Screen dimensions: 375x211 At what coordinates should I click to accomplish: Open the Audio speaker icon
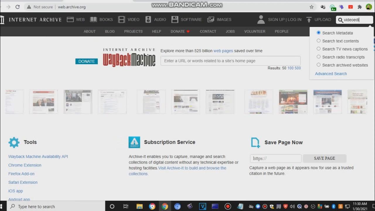click(148, 20)
